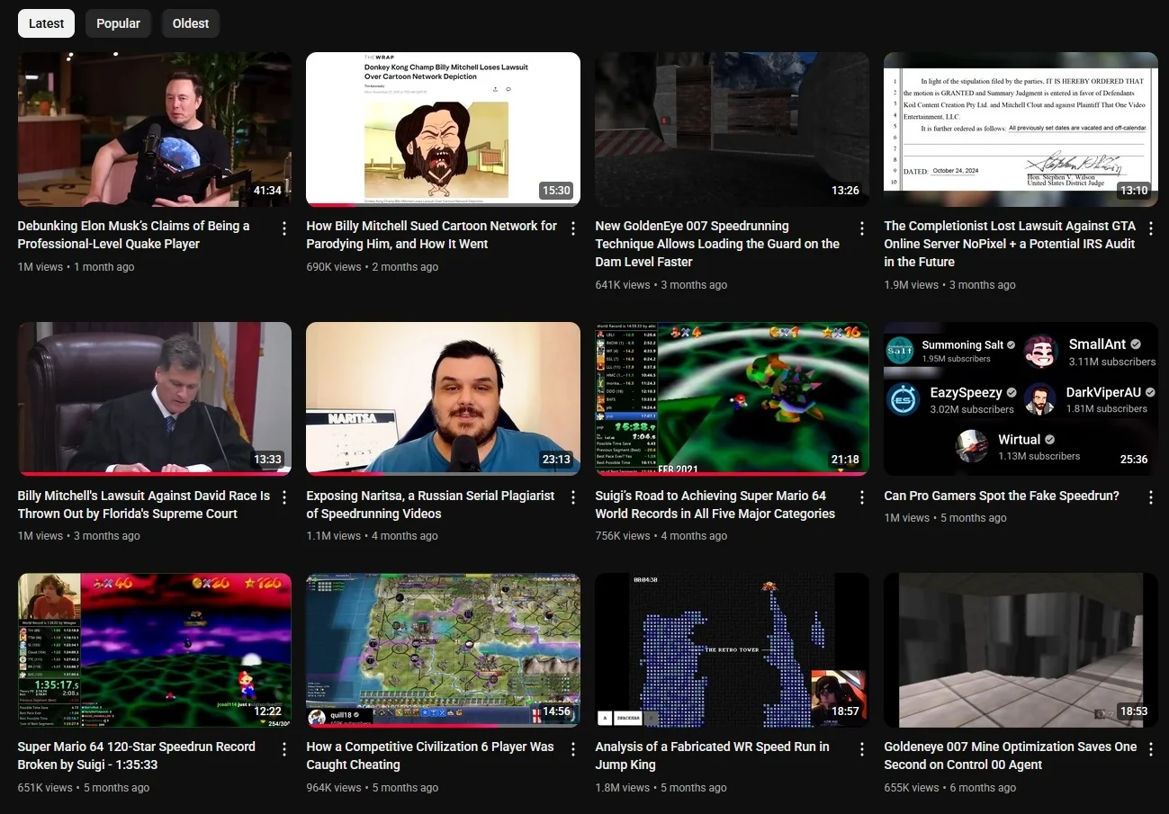Open menu for Billy Mitchell Sued Cartoon Network video
The width and height of the screenshot is (1169, 814).
tap(573, 228)
